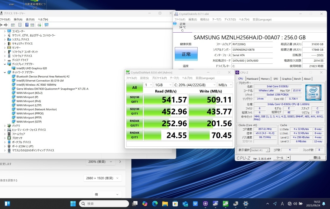330x209 pixels.
Task: Collapse the ディスプレイ アダプター node
Action: [x=5, y=64]
